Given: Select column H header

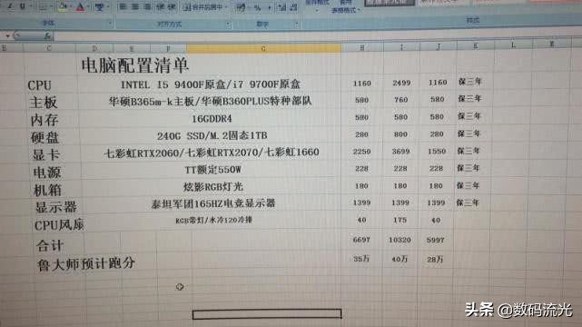Looking at the screenshot, I should click(362, 47).
